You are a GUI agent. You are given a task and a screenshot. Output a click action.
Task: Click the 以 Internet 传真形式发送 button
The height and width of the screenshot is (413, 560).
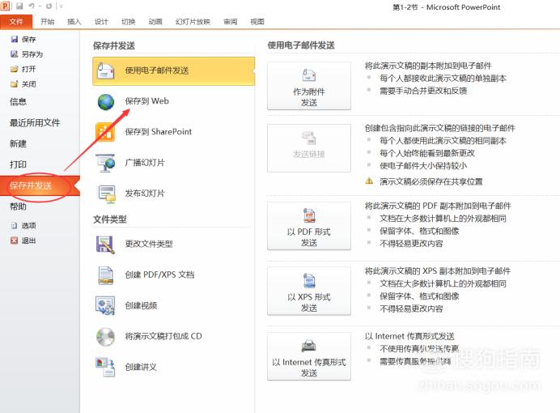(x=309, y=356)
